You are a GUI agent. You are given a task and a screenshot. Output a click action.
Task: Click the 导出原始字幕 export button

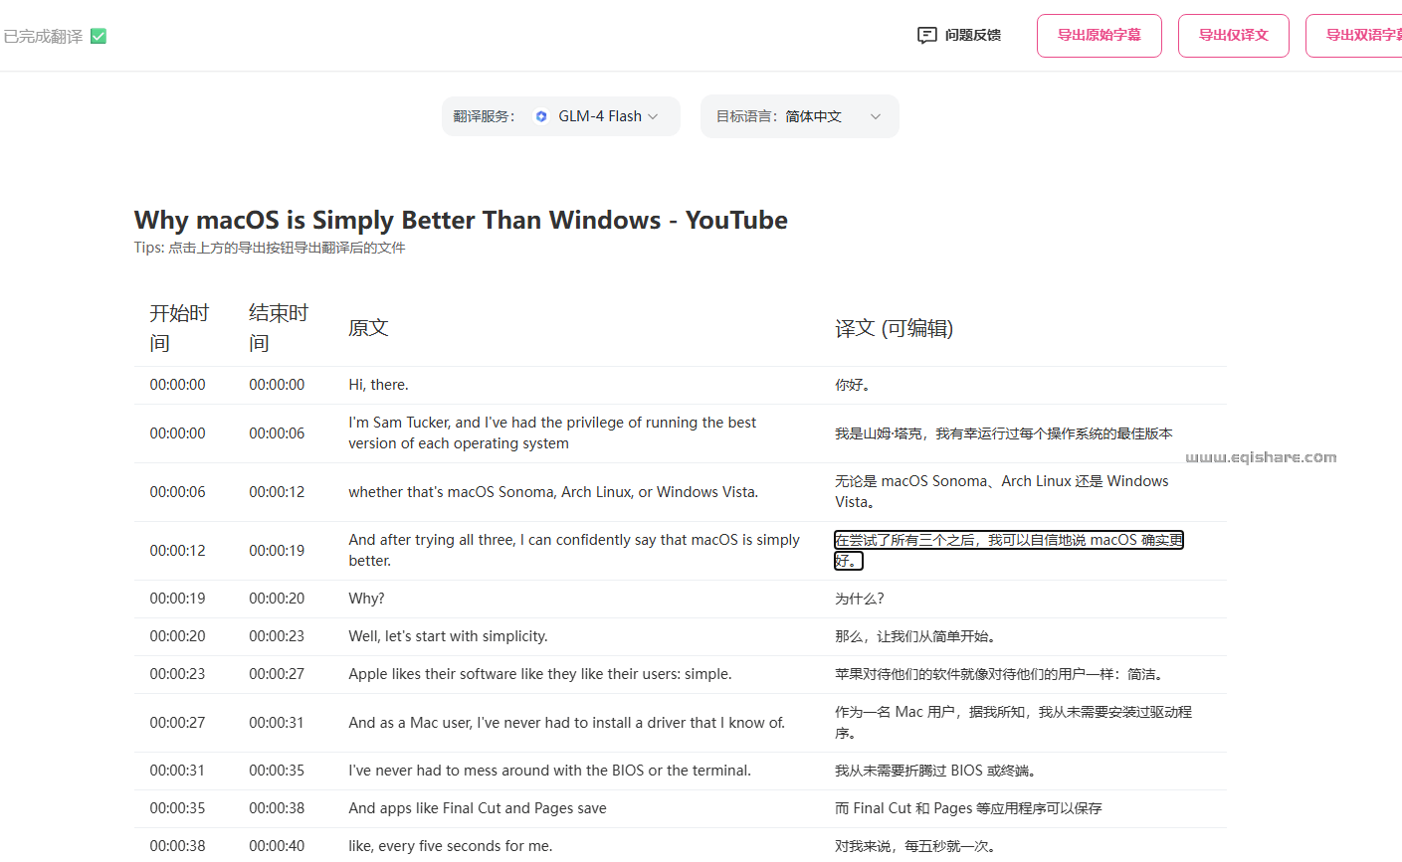(1099, 35)
